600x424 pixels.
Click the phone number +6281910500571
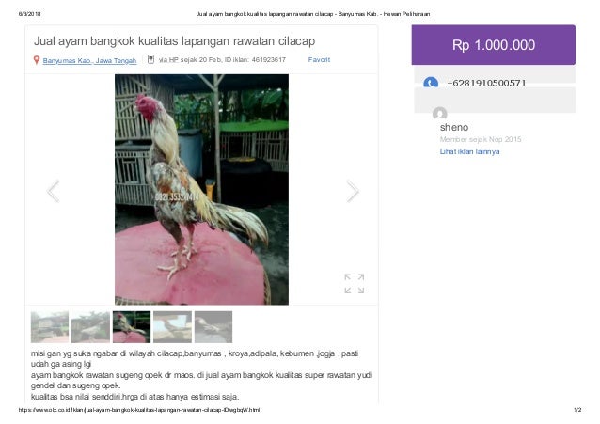486,83
